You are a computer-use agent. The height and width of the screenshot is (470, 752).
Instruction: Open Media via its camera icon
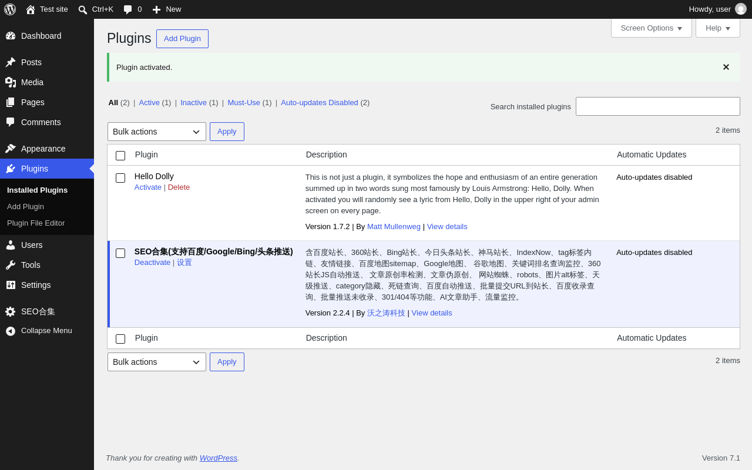click(x=11, y=82)
